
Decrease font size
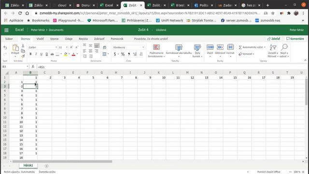pyautogui.click(x=77, y=47)
